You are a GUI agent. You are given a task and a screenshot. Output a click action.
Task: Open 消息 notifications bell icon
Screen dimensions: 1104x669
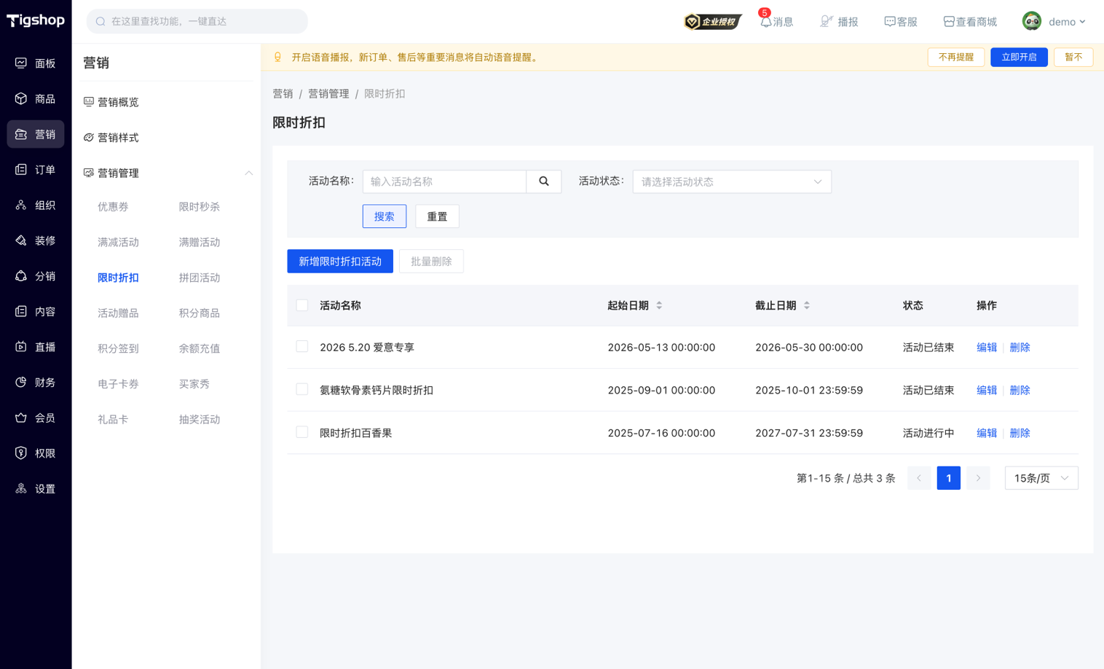765,22
